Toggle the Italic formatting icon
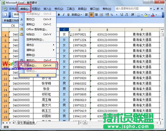The width and height of the screenshot is (166, 131). (x=63, y=14)
